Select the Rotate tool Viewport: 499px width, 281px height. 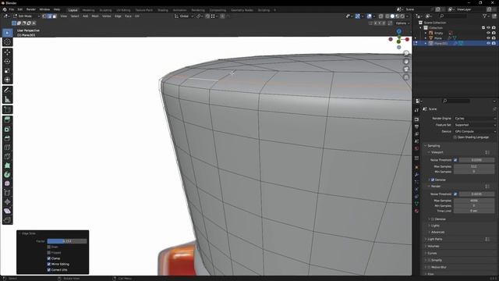7,62
